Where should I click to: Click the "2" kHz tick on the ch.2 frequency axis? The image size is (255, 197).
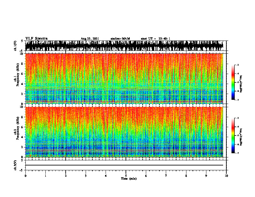pyautogui.click(x=23, y=147)
